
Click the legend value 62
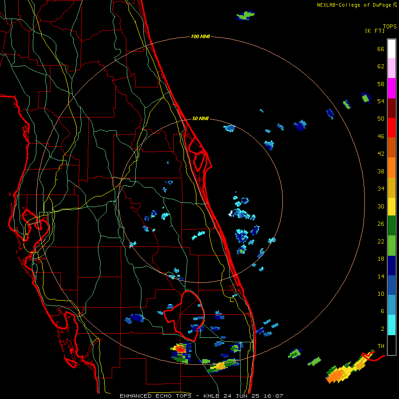tap(381, 66)
